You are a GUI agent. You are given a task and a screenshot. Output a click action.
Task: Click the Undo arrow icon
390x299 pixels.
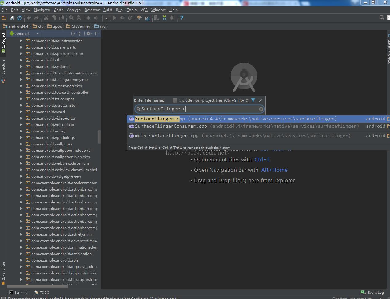29,18
